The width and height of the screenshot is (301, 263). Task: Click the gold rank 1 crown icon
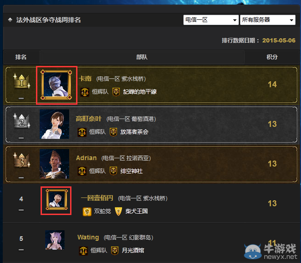(22, 81)
